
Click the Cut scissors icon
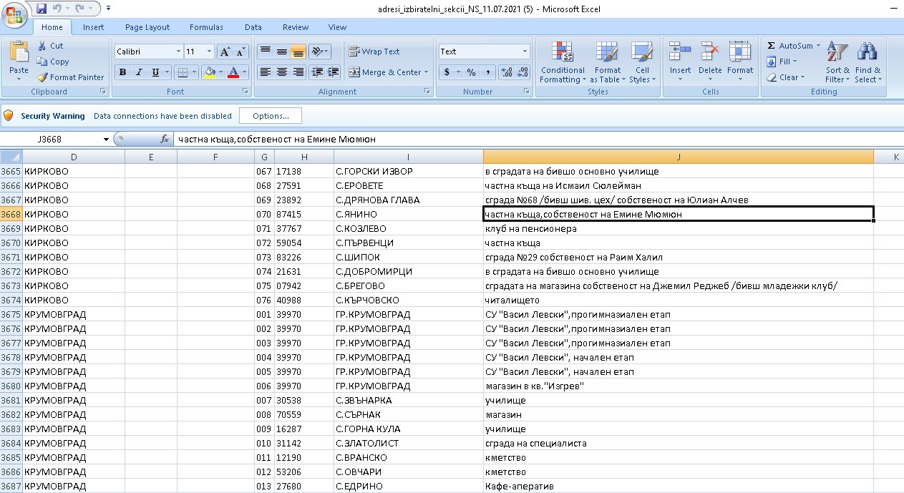point(42,46)
